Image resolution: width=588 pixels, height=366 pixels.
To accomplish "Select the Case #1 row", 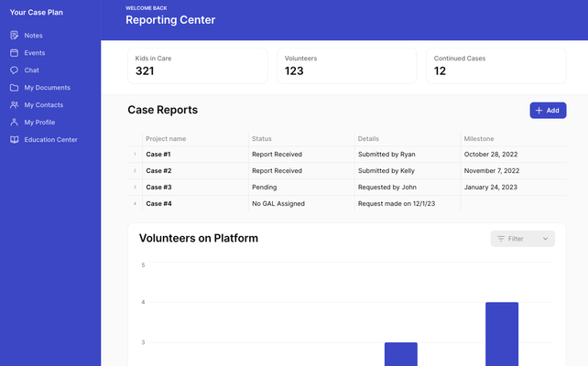I will (x=158, y=155).
